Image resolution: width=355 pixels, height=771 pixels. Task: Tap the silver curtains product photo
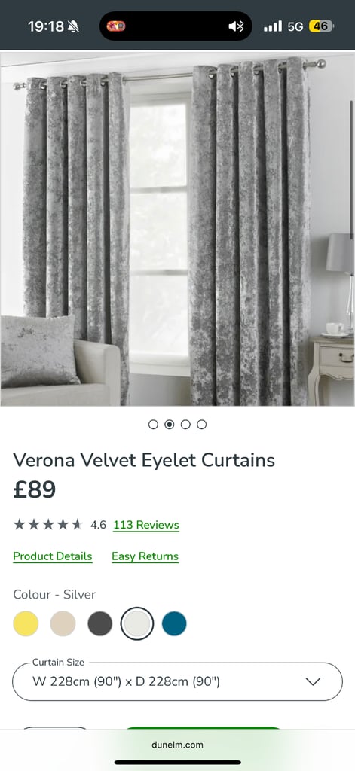(x=177, y=229)
